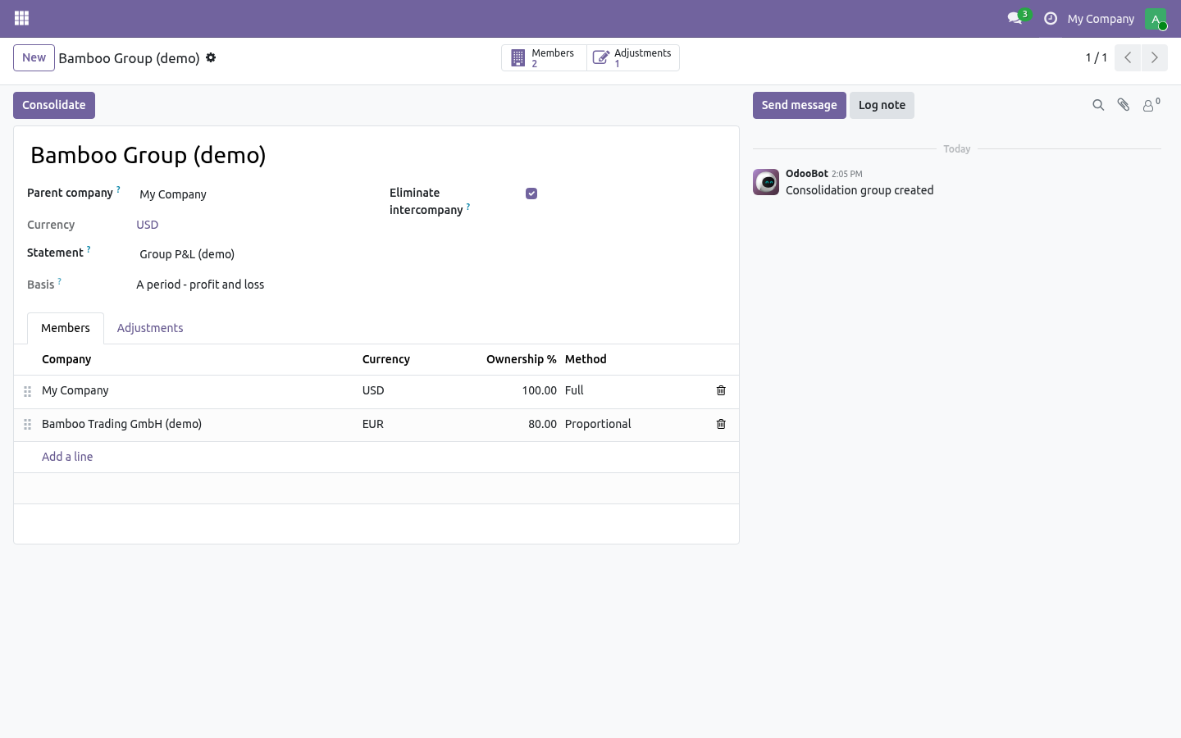The image size is (1181, 738).
Task: Click the Add a line link
Action: click(x=67, y=457)
